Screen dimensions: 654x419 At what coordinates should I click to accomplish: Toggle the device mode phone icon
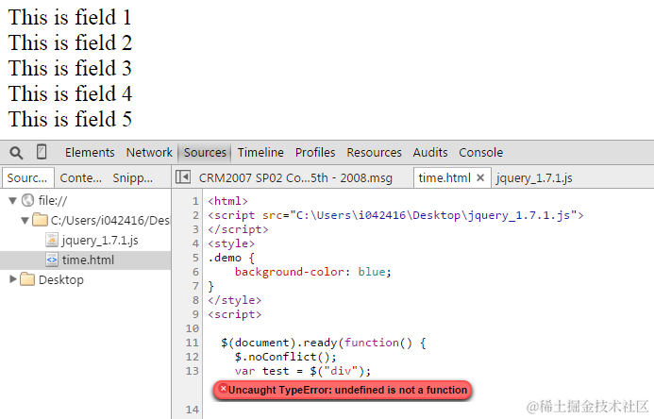point(42,152)
